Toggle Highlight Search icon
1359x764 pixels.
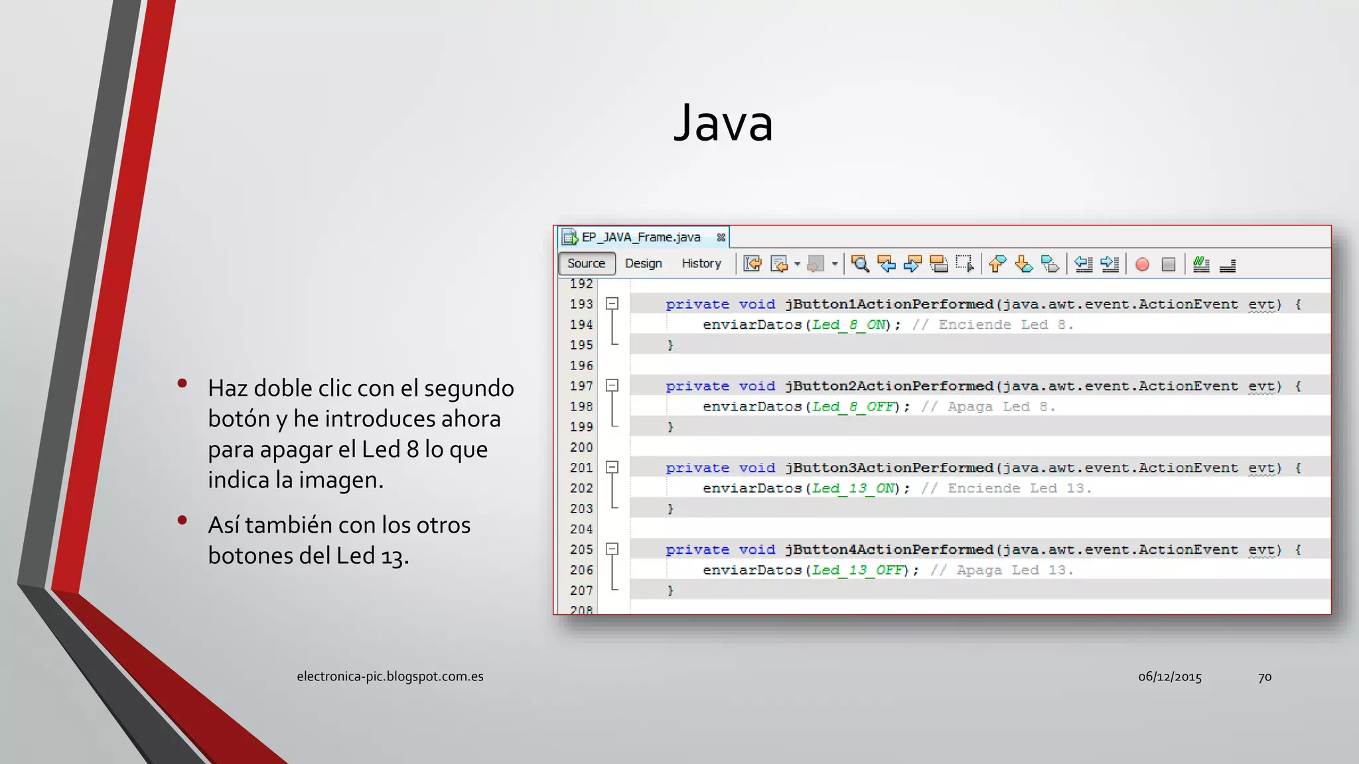pos(938,264)
